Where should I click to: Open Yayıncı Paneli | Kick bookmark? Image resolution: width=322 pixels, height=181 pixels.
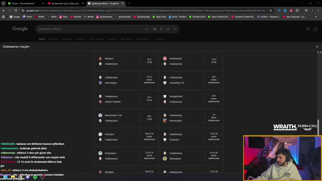(218, 17)
